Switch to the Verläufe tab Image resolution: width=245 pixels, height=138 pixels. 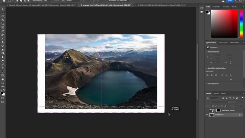[x=226, y=7]
